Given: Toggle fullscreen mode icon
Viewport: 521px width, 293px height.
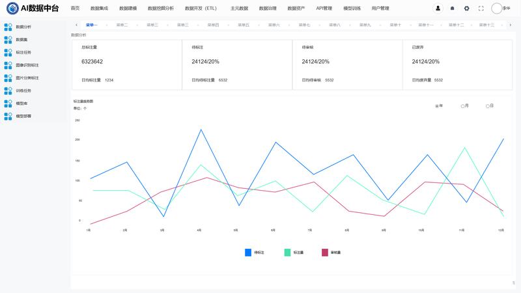Looking at the screenshot, I should pos(481,8).
